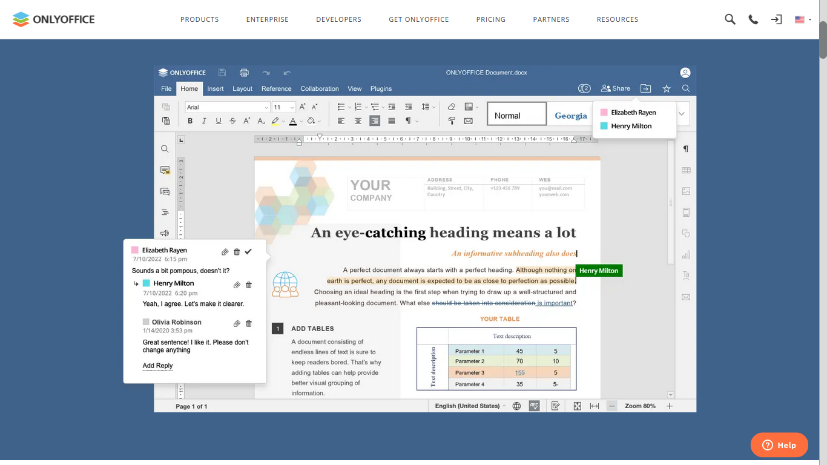
Task: Open the navigation headings panel in left sidebar
Action: click(x=165, y=213)
